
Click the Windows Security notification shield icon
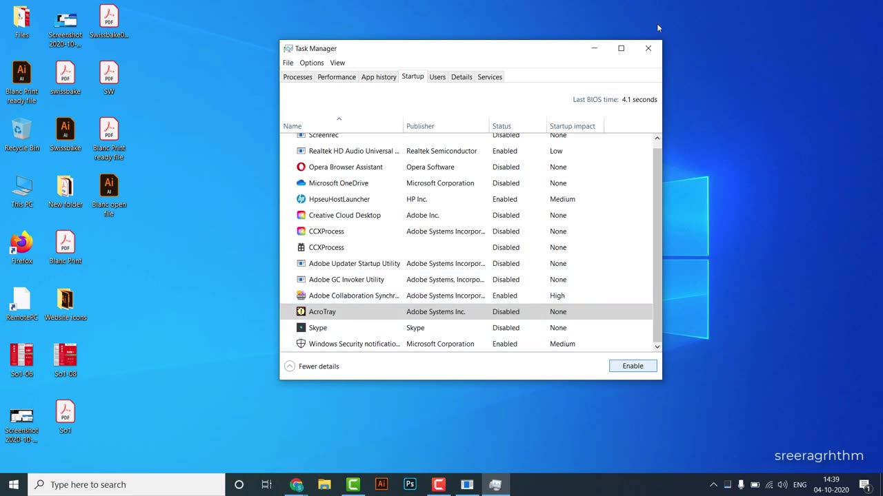point(301,344)
